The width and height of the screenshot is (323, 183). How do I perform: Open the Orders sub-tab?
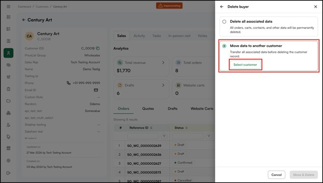pyautogui.click(x=123, y=109)
